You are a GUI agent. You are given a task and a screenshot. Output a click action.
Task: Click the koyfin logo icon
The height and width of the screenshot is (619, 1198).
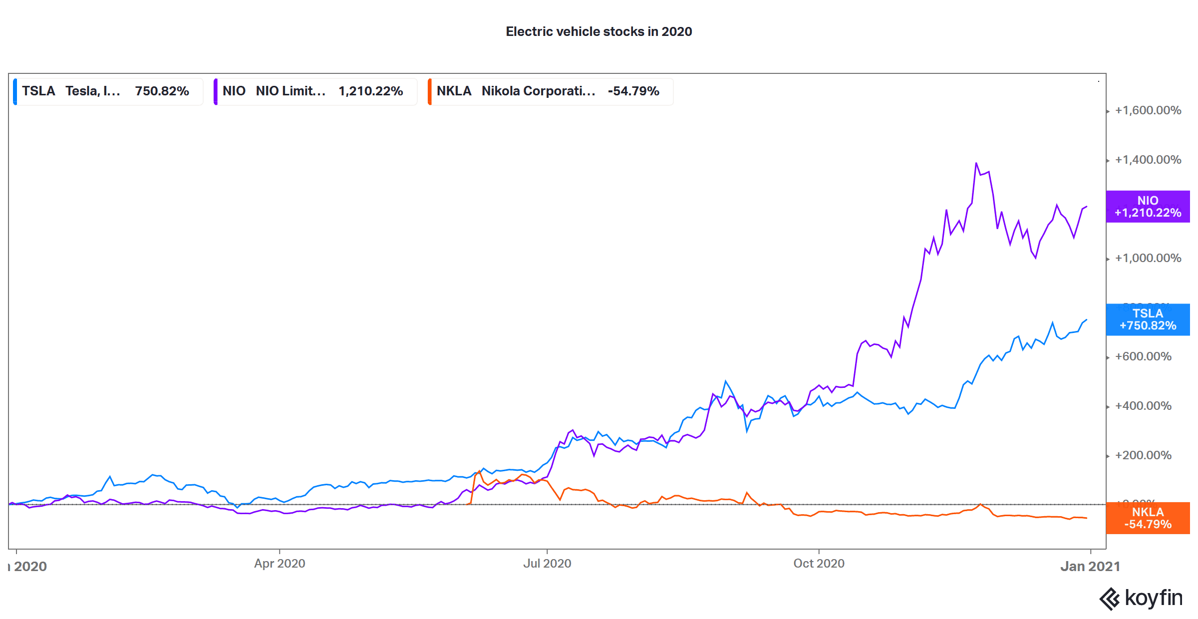1110,599
